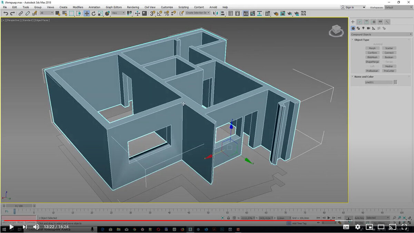The height and width of the screenshot is (233, 414).
Task: Select the Unlink Selection tool
Action: (x=28, y=13)
